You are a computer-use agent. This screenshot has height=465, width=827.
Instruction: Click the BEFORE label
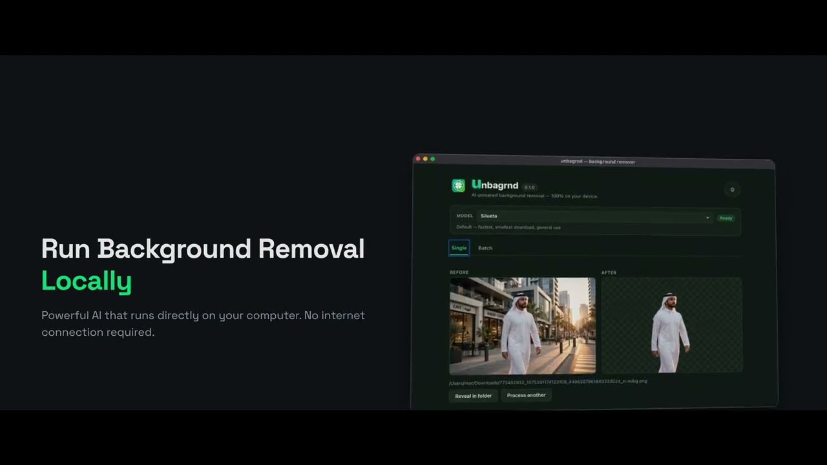pos(459,273)
